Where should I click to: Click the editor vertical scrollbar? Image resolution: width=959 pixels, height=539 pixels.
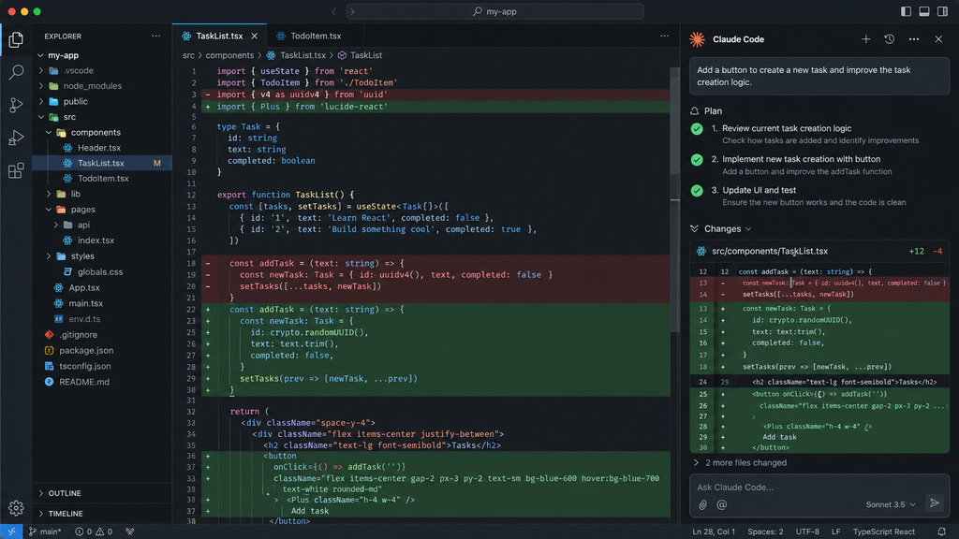pos(675,199)
